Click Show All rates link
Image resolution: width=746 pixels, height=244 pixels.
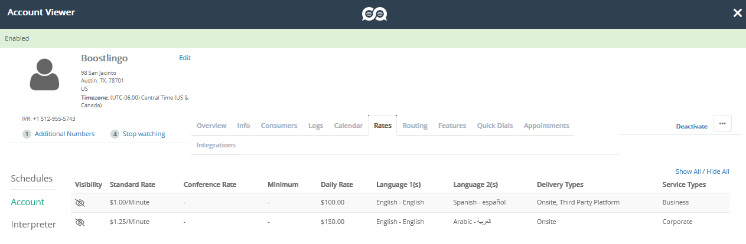(x=688, y=172)
